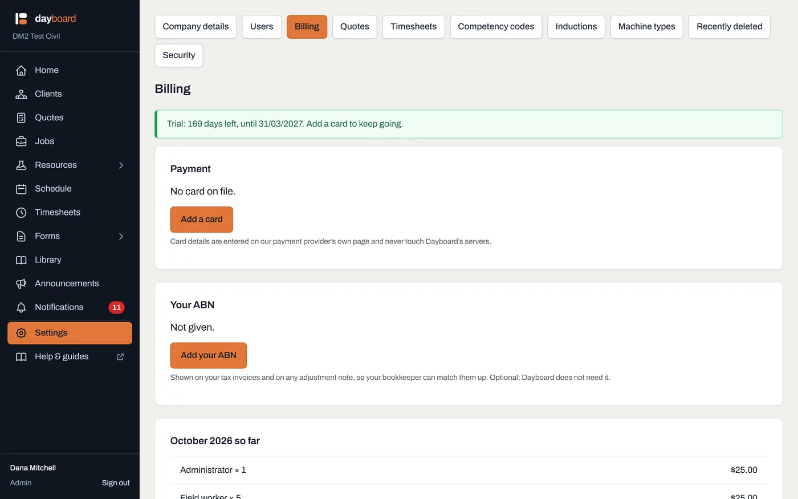The image size is (798, 499).
Task: Open the Security tab
Action: 179,55
